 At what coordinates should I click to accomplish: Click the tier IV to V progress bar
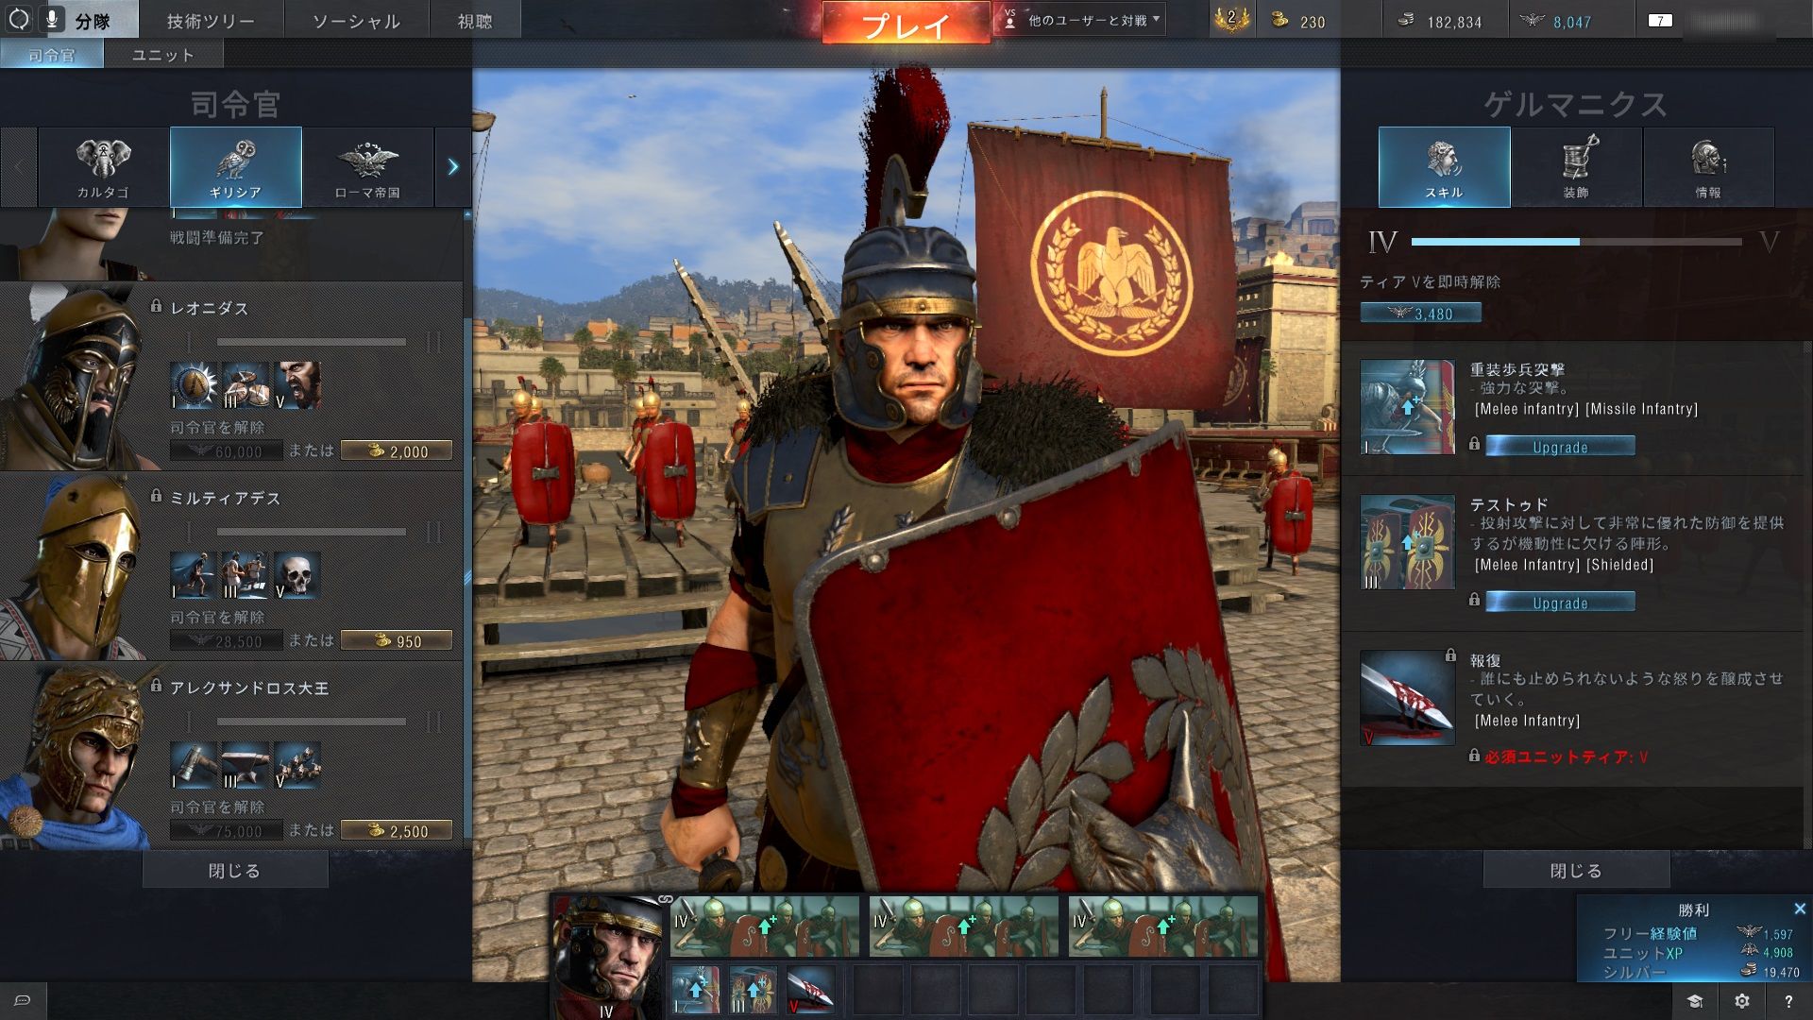(x=1576, y=242)
